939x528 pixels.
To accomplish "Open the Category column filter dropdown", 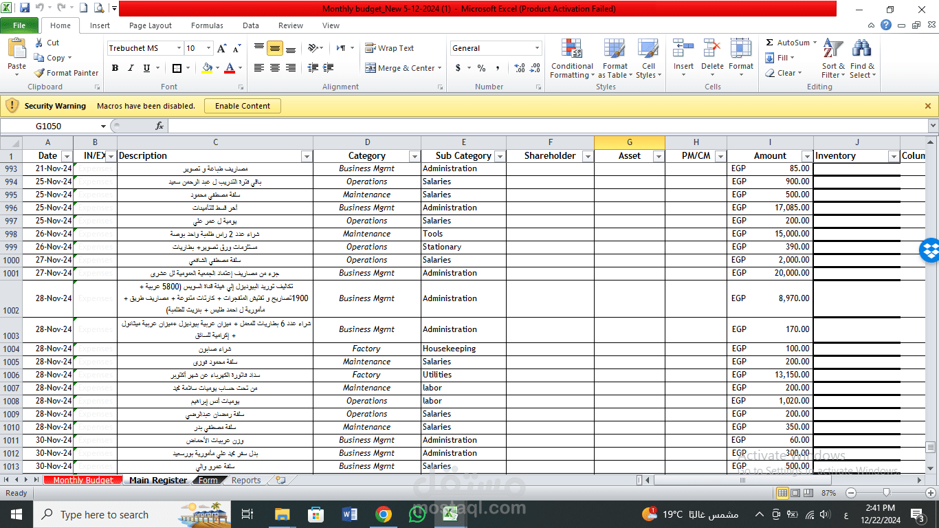I will 415,157.
